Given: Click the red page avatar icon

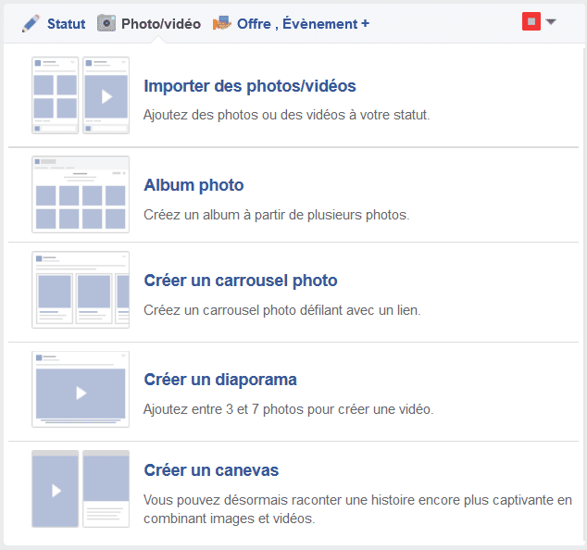Looking at the screenshot, I should click(x=531, y=21).
